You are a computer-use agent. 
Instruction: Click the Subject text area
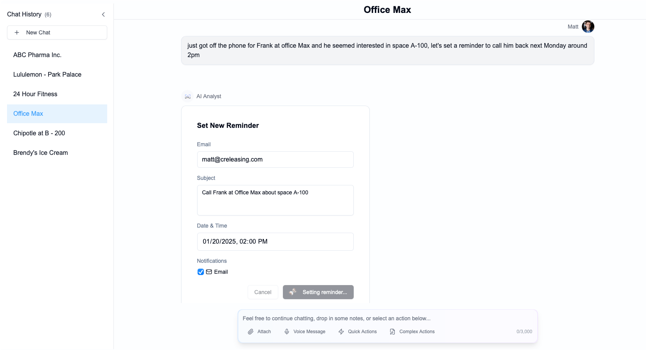(x=275, y=200)
